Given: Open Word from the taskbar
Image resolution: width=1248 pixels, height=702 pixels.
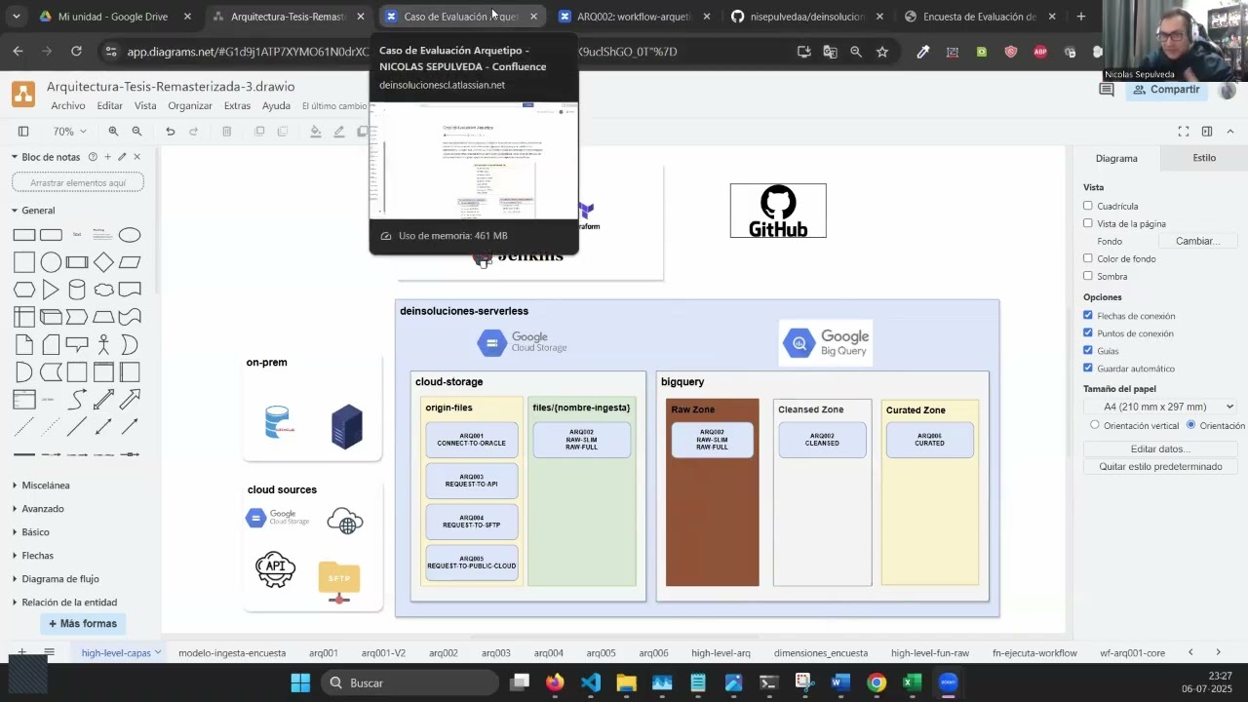Looking at the screenshot, I should coord(839,682).
